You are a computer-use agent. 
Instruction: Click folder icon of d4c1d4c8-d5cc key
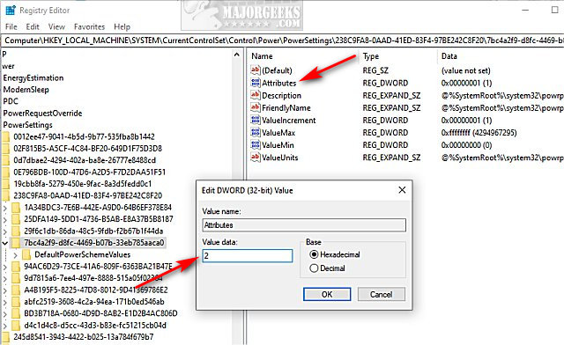click(16, 326)
